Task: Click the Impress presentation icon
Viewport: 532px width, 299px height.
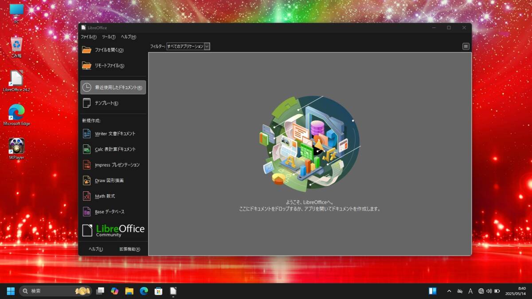Action: click(x=87, y=165)
